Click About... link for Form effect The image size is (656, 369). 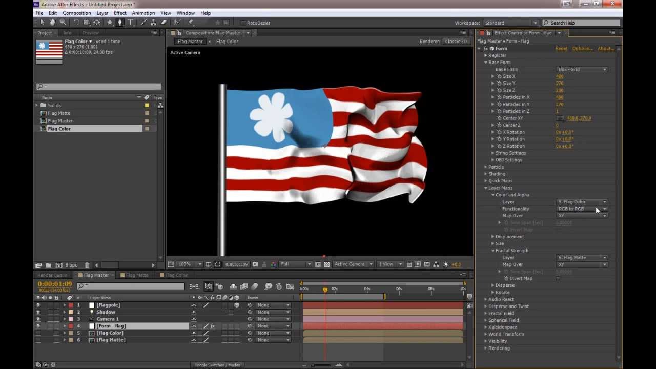pyautogui.click(x=606, y=49)
